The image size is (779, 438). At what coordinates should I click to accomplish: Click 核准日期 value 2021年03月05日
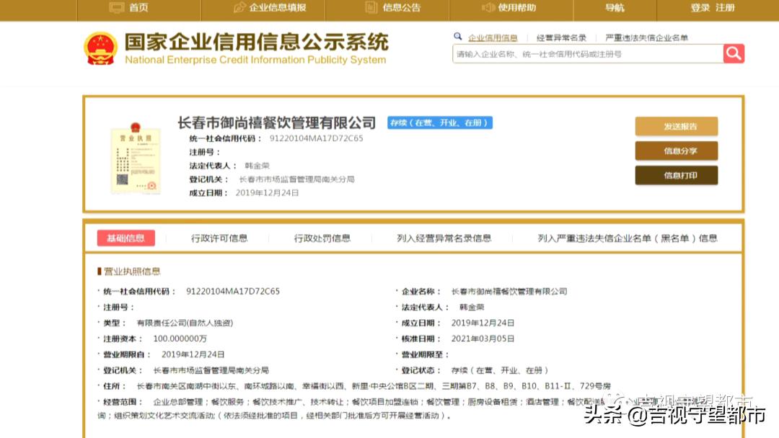tap(483, 339)
